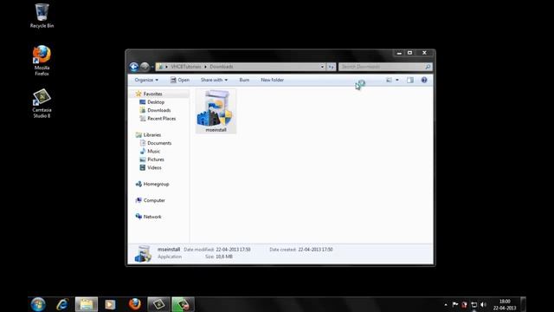
Task: Open Downloads under Favorites
Action: point(159,110)
